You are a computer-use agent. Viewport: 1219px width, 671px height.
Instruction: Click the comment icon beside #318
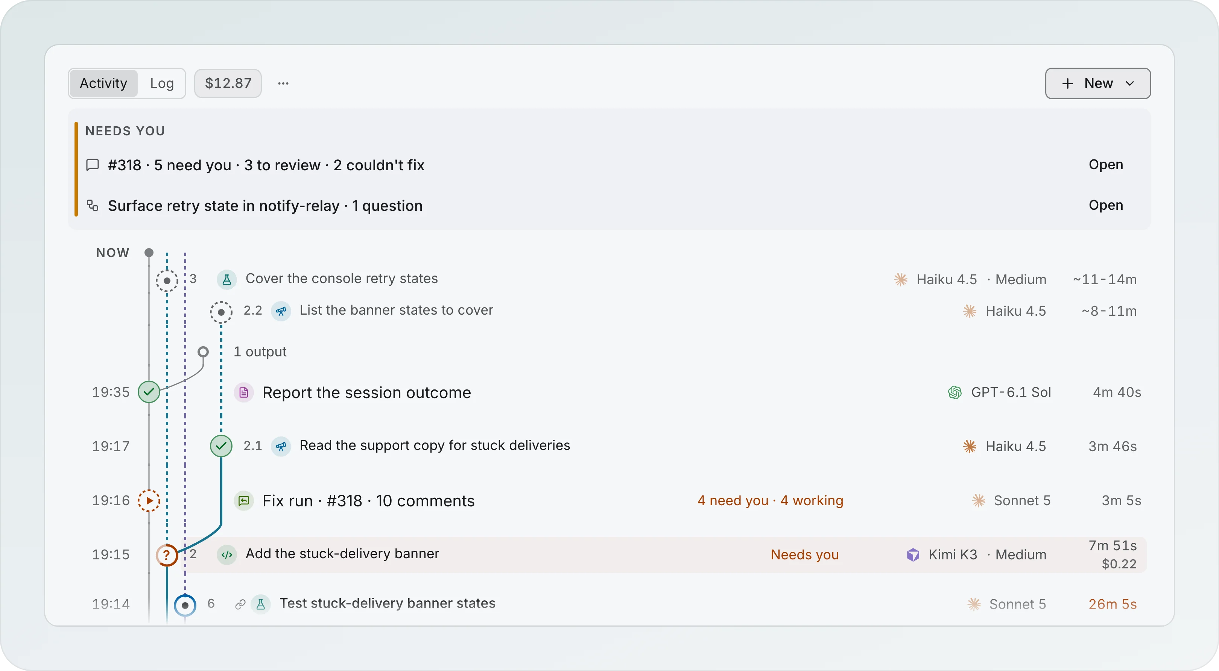click(93, 165)
